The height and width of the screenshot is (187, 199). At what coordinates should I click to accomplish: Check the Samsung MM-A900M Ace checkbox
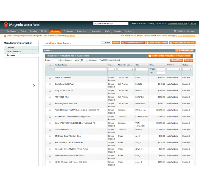coord(50,104)
